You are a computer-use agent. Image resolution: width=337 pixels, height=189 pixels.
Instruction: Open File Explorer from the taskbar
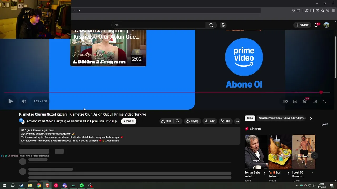(30, 186)
